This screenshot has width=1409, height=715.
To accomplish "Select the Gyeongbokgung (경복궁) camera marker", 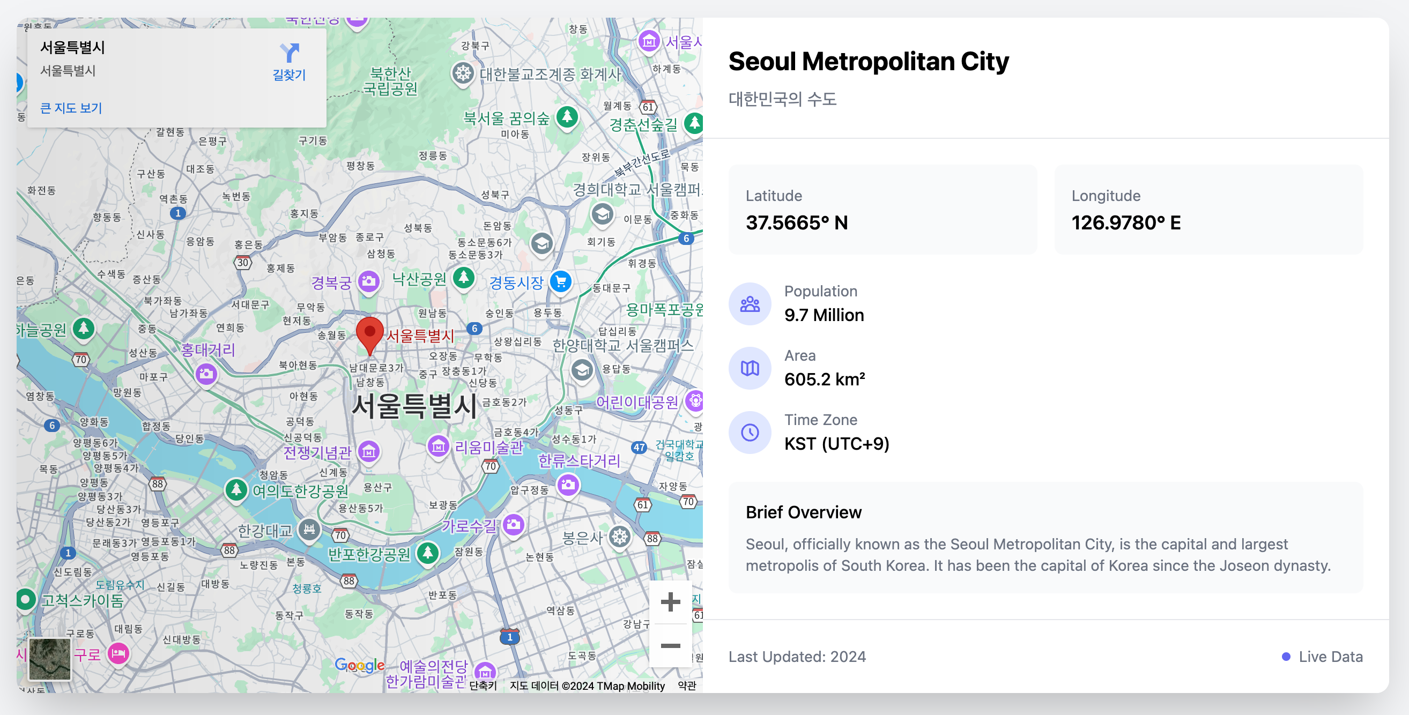I will 369,282.
